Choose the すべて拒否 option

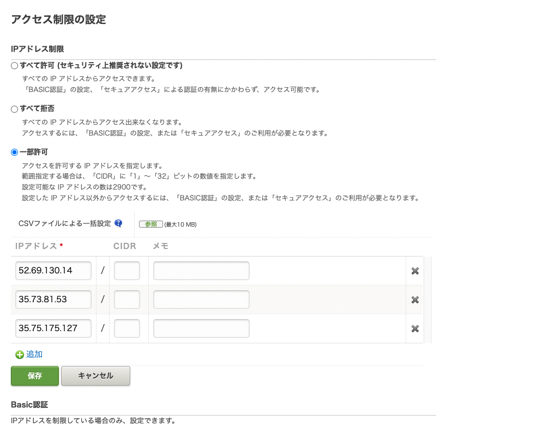14,108
